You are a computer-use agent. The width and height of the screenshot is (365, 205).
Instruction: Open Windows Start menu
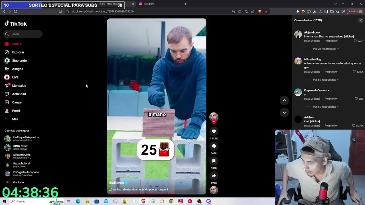click(x=4, y=201)
